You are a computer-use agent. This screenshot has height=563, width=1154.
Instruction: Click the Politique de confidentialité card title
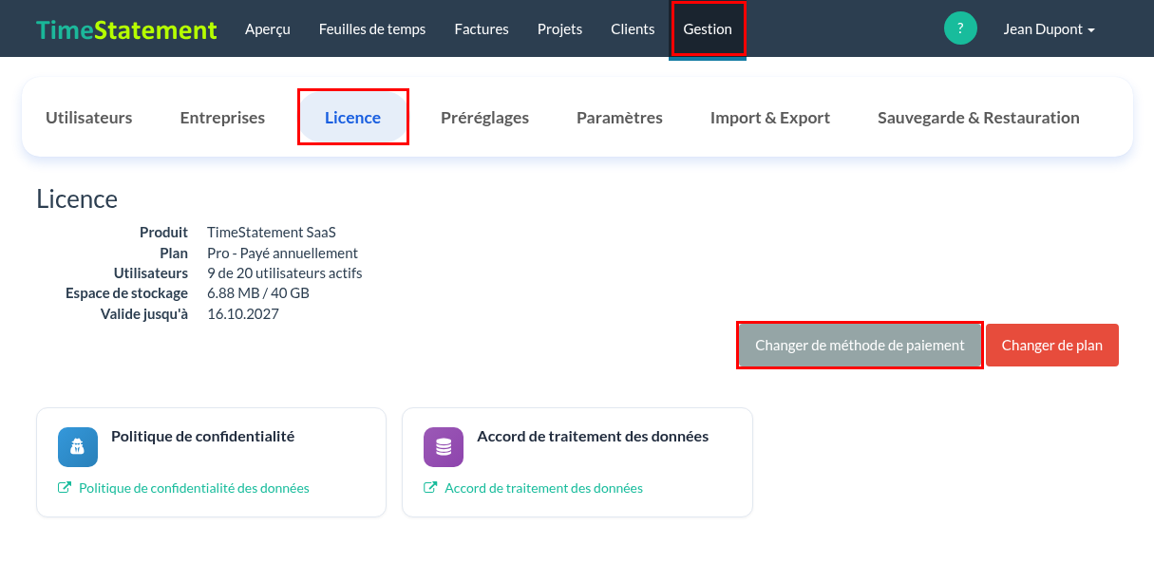[203, 437]
